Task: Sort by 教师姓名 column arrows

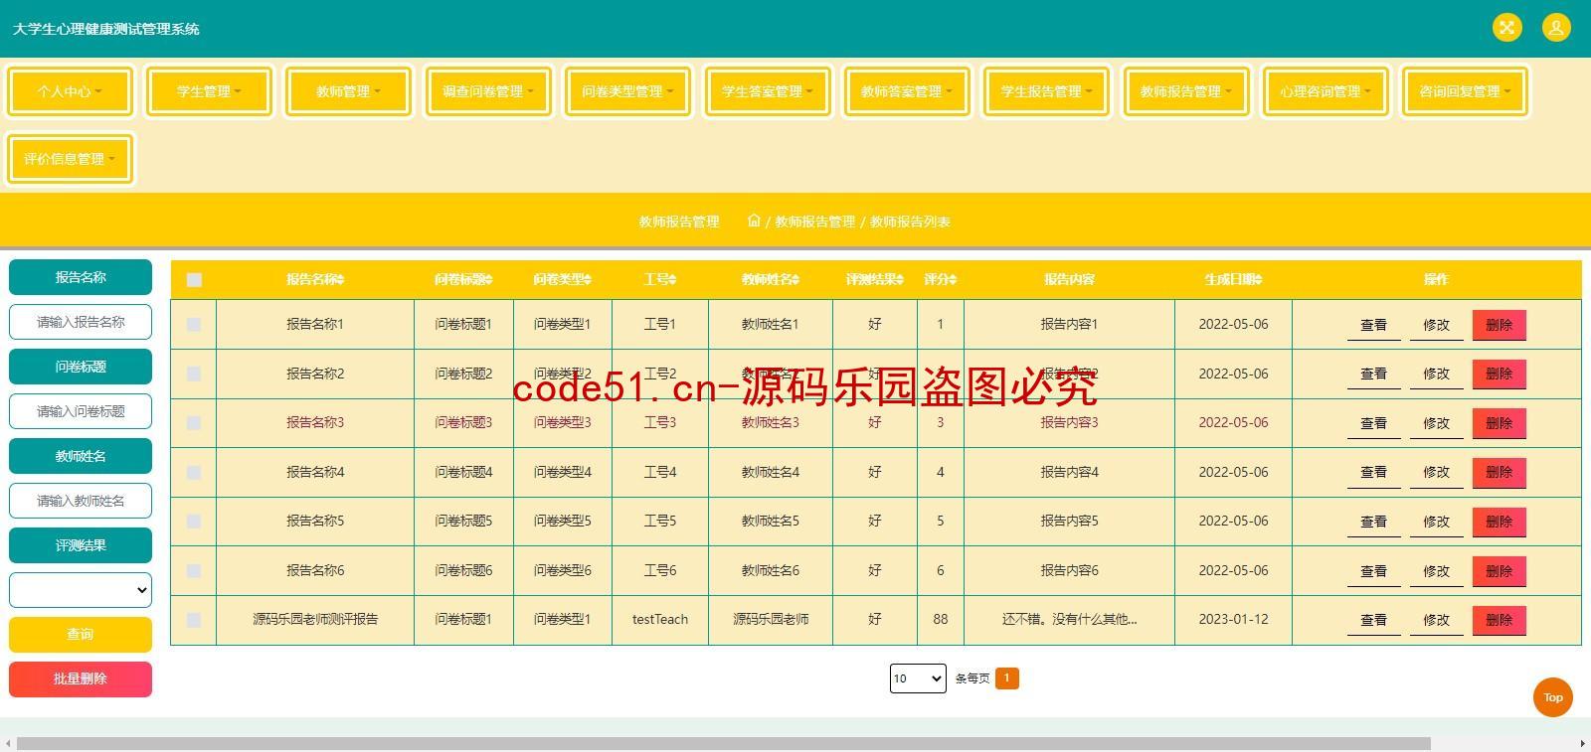Action: point(795,280)
